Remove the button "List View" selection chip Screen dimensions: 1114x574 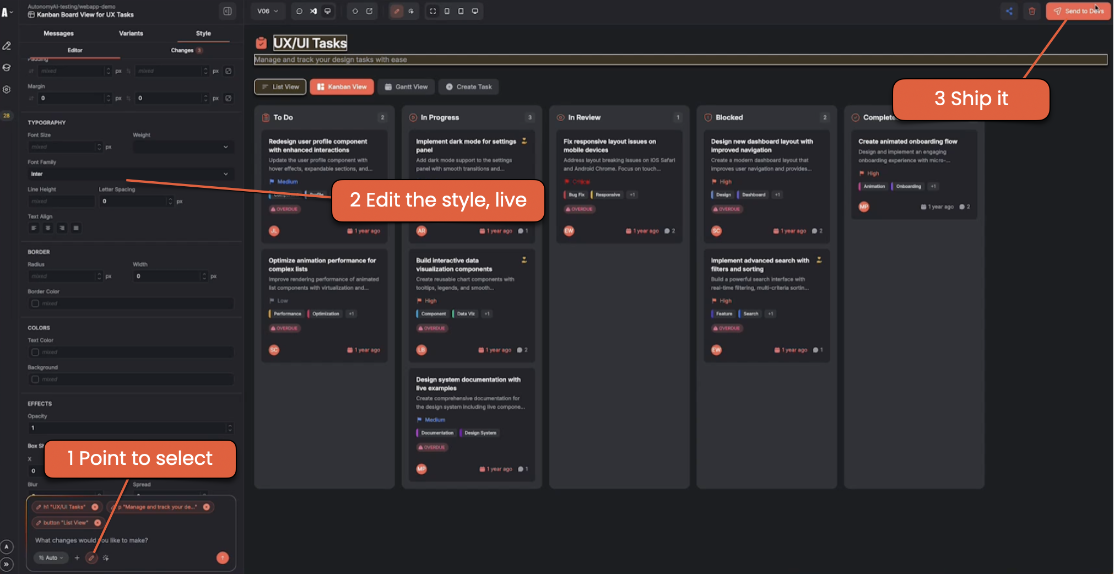tap(98, 523)
